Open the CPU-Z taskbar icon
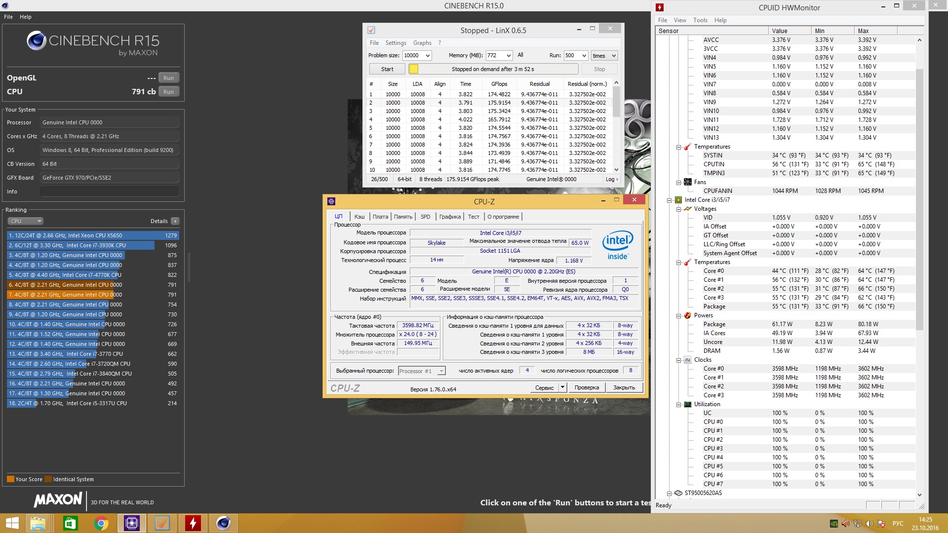This screenshot has height=533, width=948. click(x=132, y=523)
